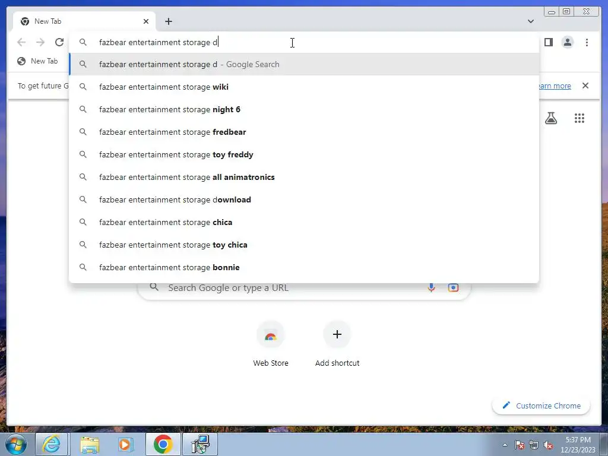Reload the current page
Image resolution: width=608 pixels, height=456 pixels.
coord(59,42)
